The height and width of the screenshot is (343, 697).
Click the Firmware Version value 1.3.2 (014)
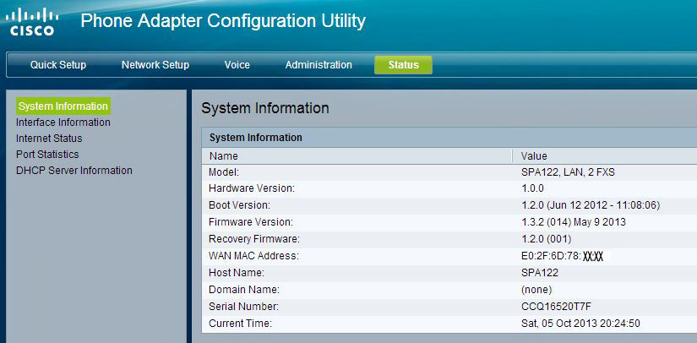pos(574,222)
